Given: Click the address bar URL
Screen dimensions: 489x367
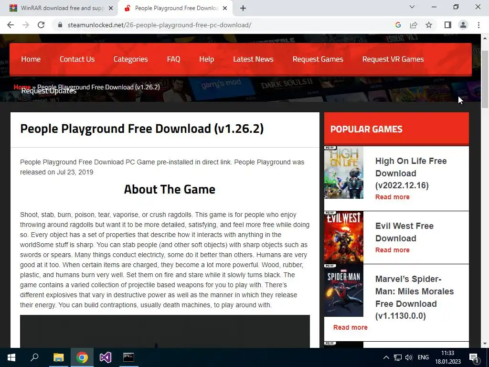Looking at the screenshot, I should 159,25.
